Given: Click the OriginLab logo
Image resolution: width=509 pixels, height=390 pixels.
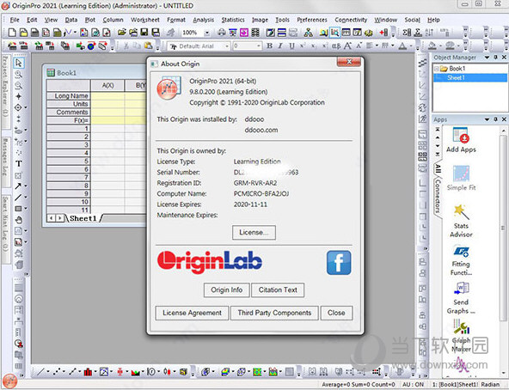Looking at the screenshot, I should tap(210, 262).
